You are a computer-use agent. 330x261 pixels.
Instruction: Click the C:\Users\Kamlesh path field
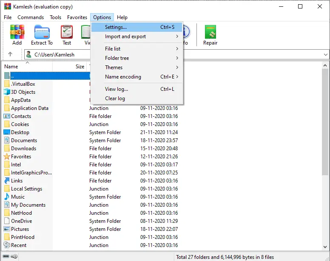(54, 55)
